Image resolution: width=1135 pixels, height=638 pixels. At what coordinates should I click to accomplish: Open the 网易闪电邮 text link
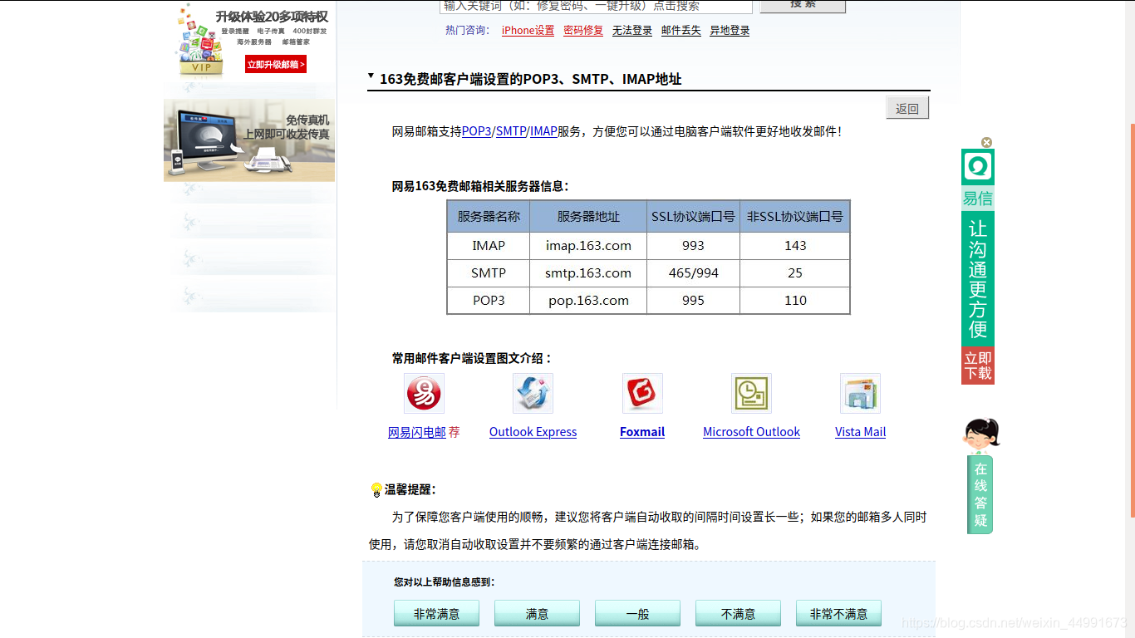click(x=417, y=432)
